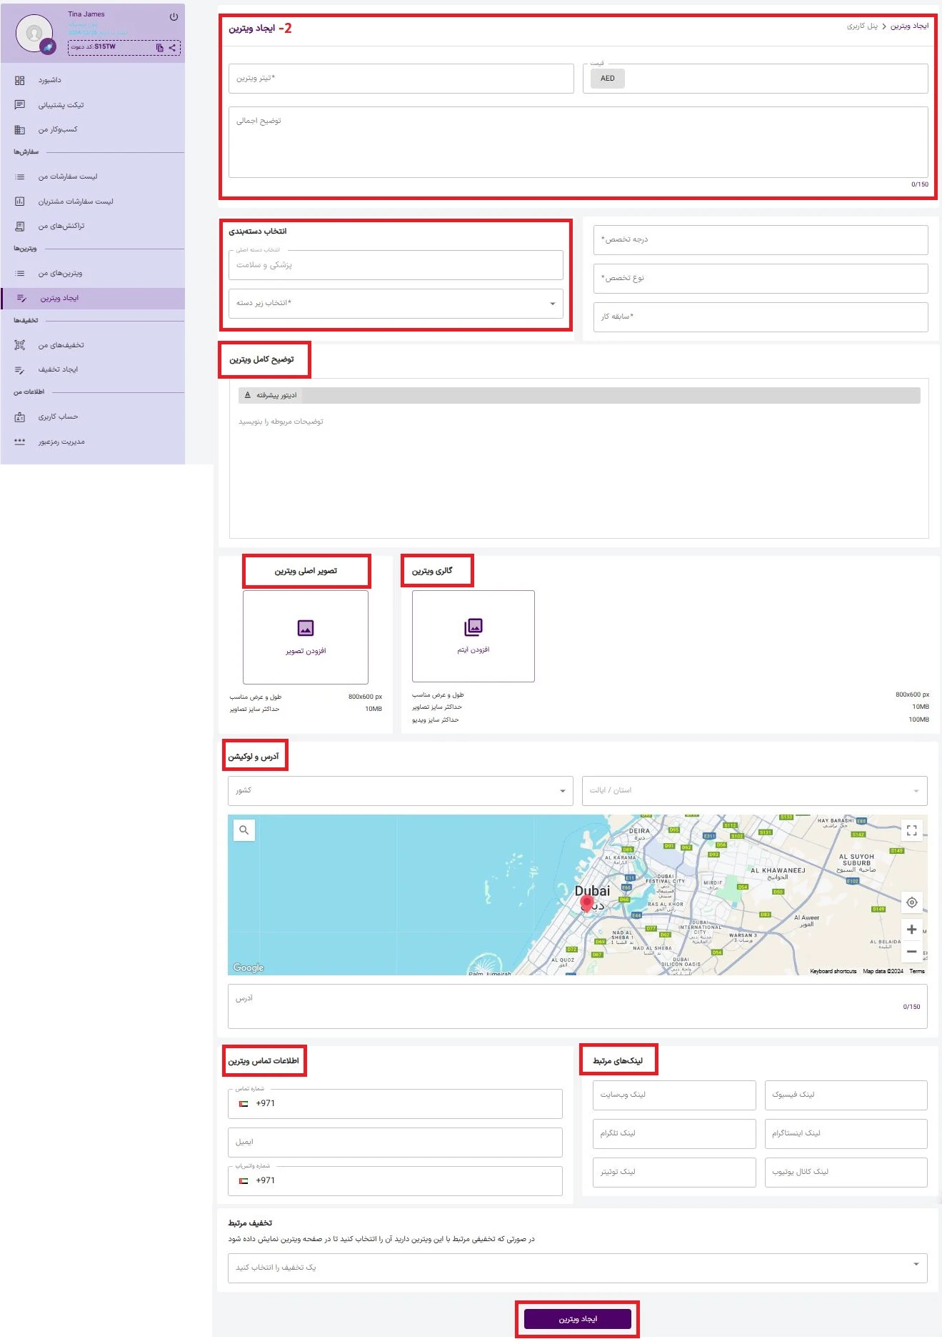The height and width of the screenshot is (1344, 942).
Task: Toggle fullscreen view on the map
Action: 911,830
